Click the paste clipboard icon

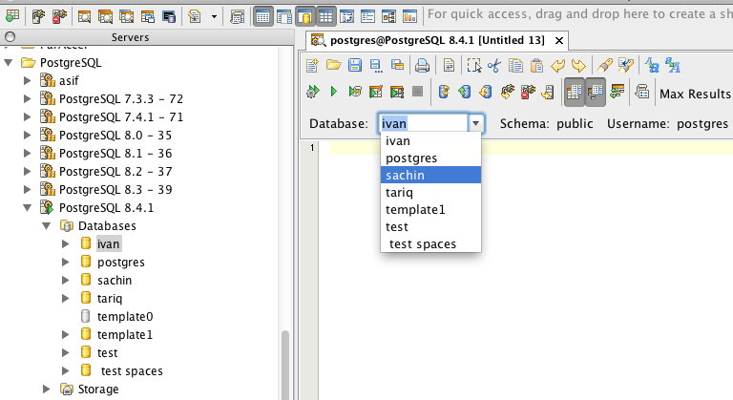pos(536,66)
